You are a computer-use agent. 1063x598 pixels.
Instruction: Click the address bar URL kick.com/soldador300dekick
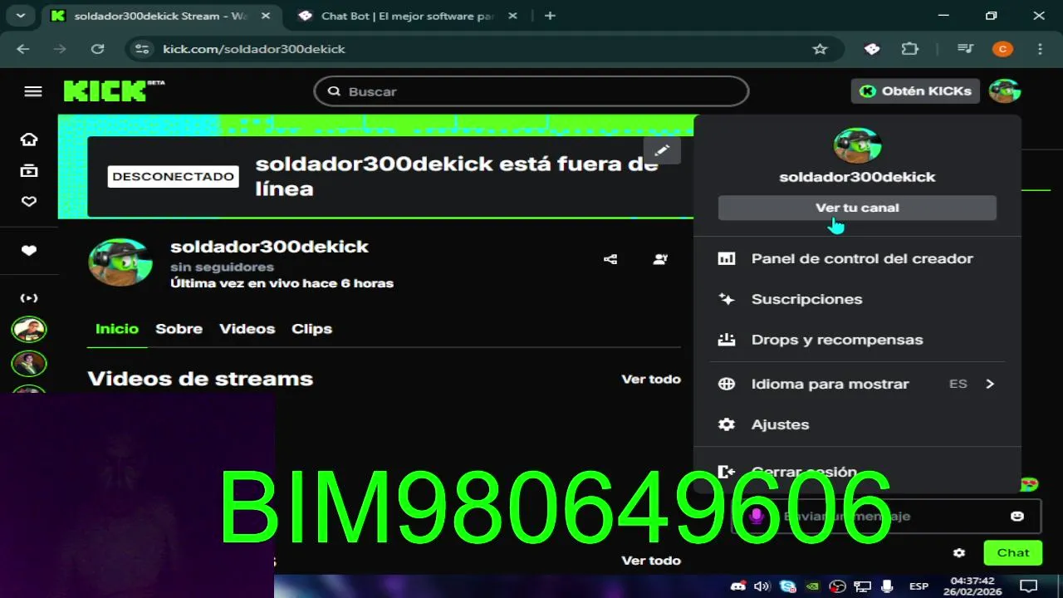click(x=254, y=49)
